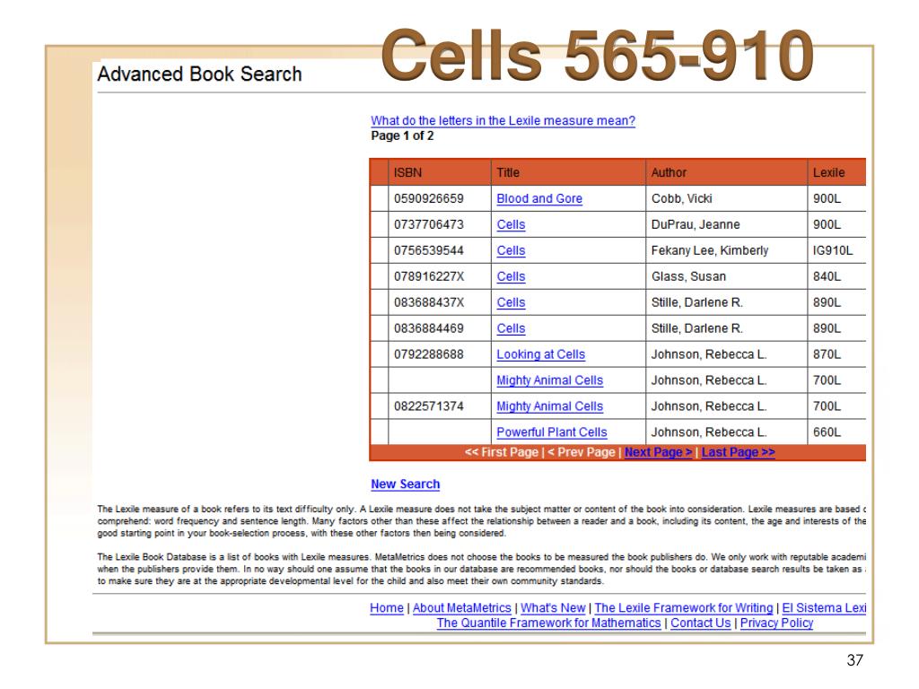Screen dimensions: 919x689
Task: Click the 900L value for Blood and Gore
Action: [x=827, y=198]
